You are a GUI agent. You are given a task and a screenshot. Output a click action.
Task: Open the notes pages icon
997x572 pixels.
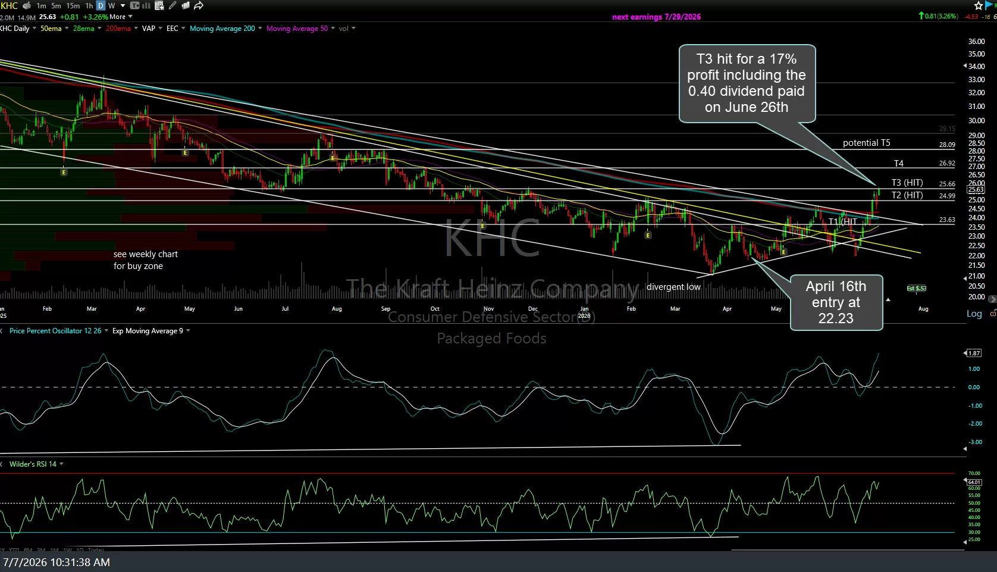point(185,5)
